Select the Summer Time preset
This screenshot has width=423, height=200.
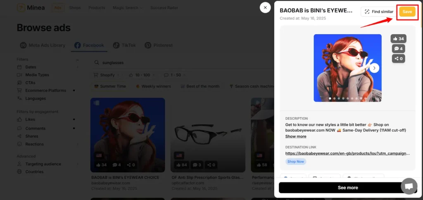pos(110,86)
